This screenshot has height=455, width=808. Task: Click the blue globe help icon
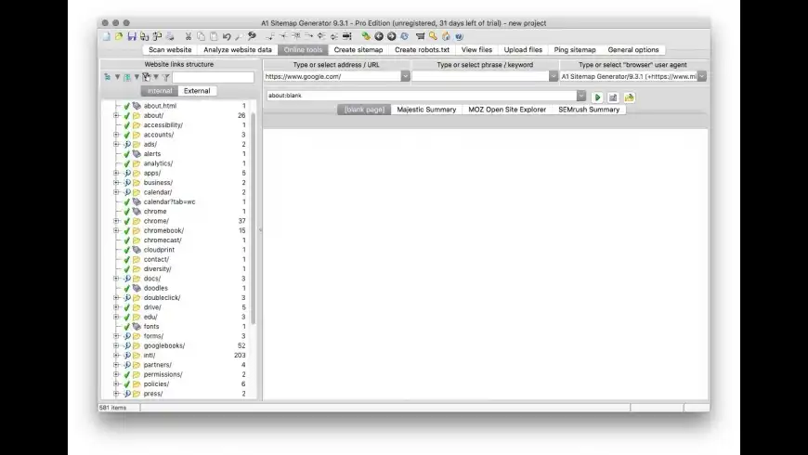pos(459,36)
